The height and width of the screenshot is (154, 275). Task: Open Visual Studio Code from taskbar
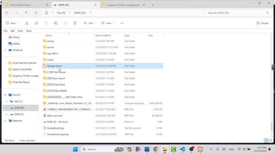tap(182, 149)
